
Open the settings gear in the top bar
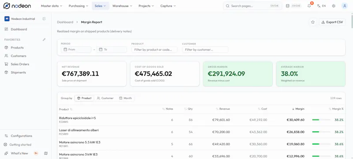(334, 6)
